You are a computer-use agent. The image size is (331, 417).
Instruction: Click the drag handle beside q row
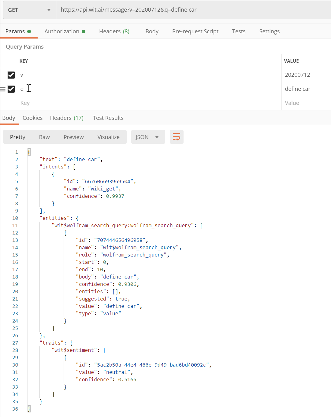click(3, 89)
